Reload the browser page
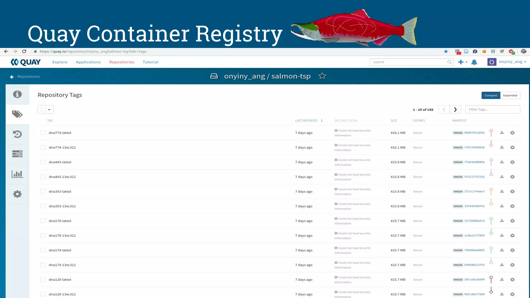The width and height of the screenshot is (530, 298). coord(24,51)
